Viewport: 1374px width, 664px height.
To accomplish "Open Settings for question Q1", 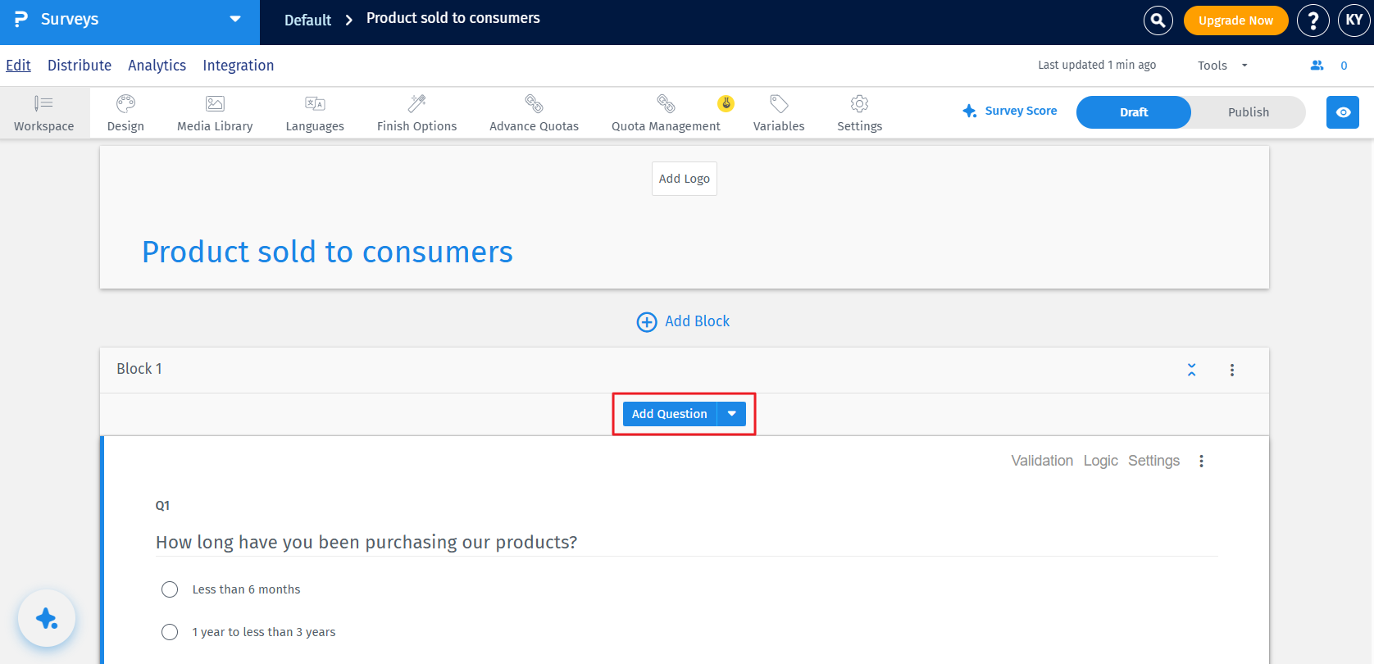I will point(1153,461).
